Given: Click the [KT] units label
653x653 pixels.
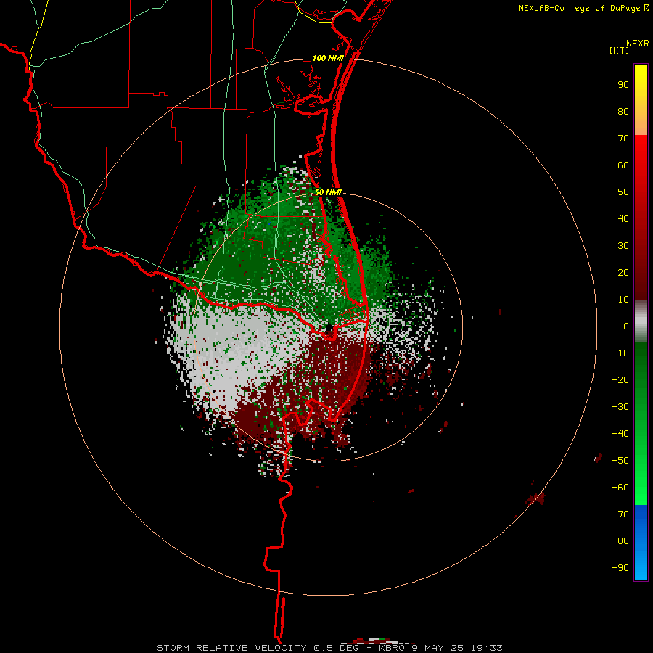Looking at the screenshot, I should click(x=619, y=50).
